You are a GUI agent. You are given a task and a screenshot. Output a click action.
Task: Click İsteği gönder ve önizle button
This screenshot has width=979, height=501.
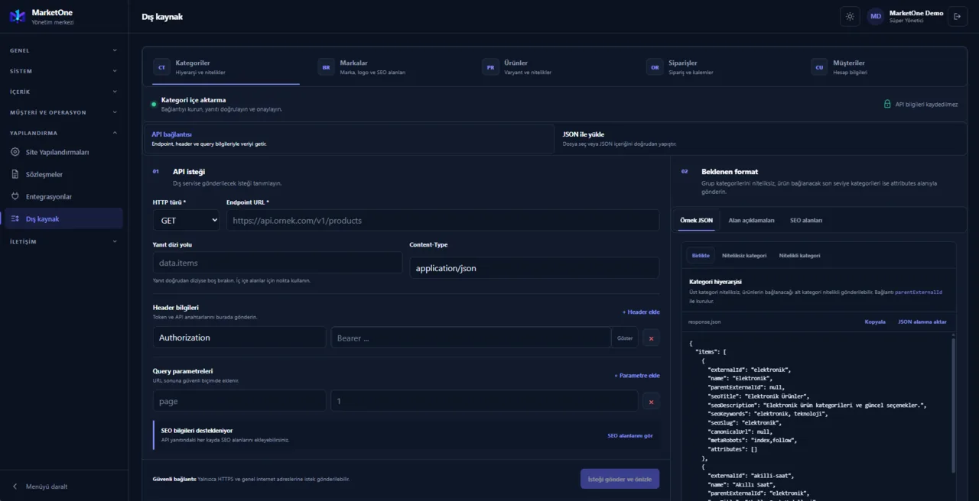[x=620, y=479]
